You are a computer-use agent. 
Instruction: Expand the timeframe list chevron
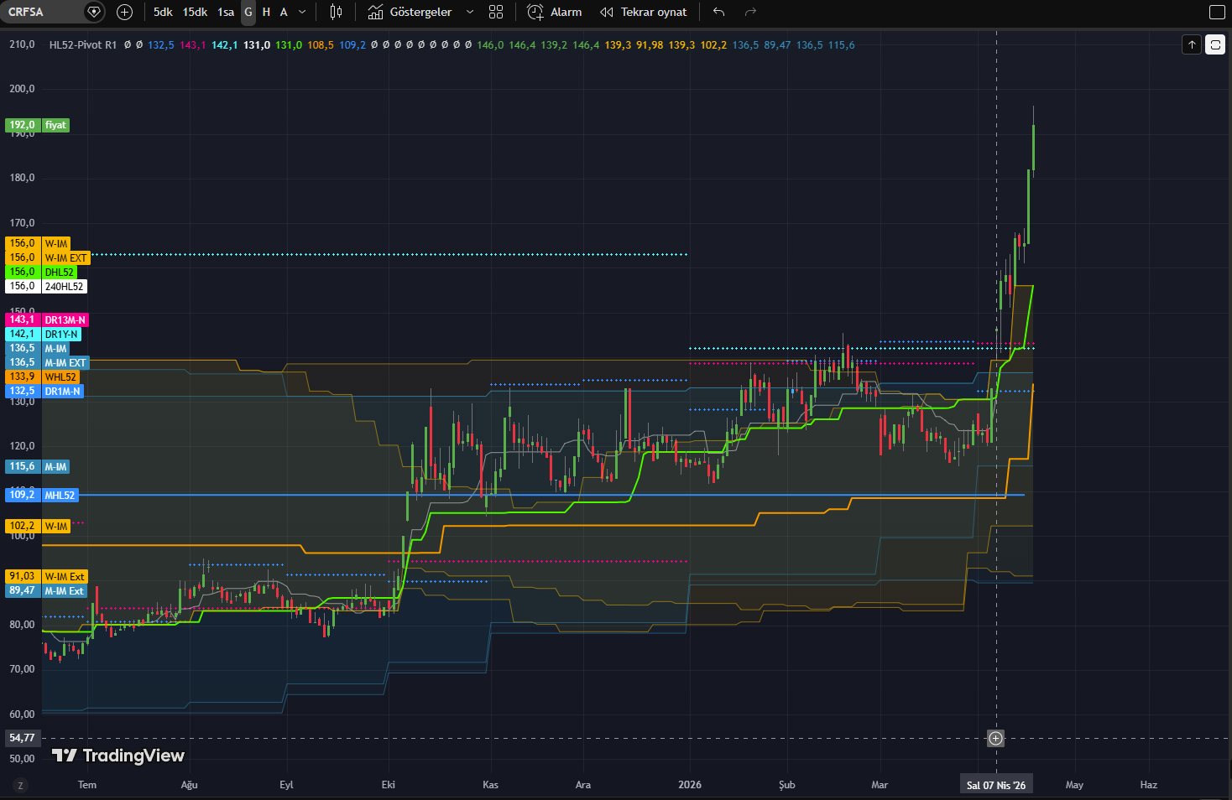coord(302,12)
